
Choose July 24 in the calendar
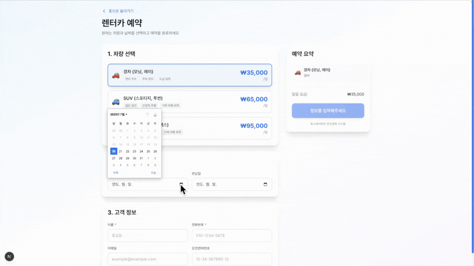click(141, 151)
